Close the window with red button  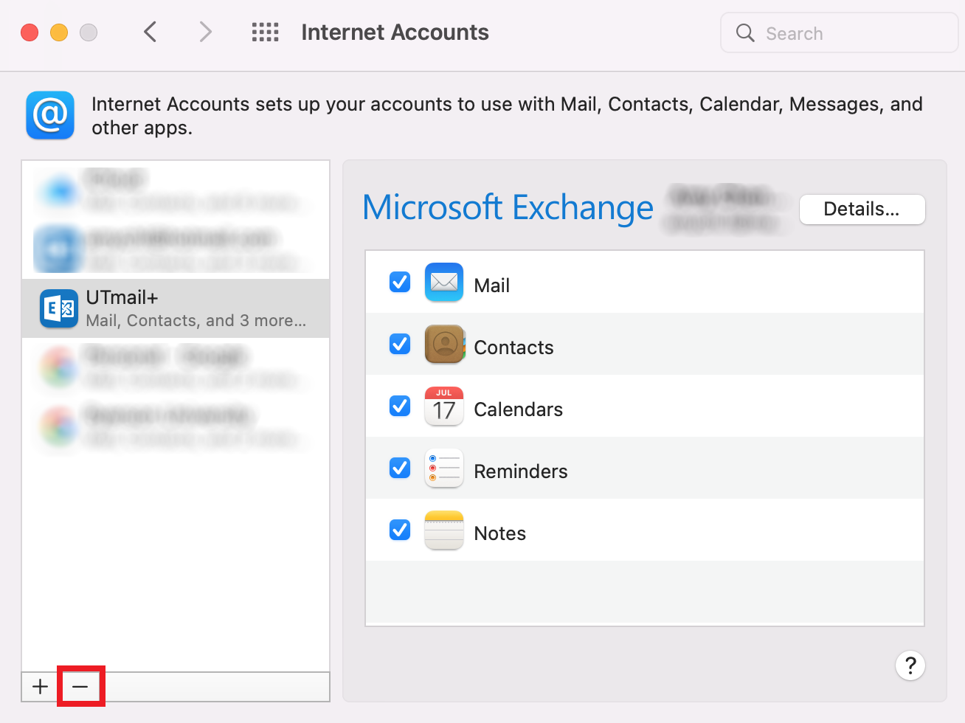[x=30, y=32]
